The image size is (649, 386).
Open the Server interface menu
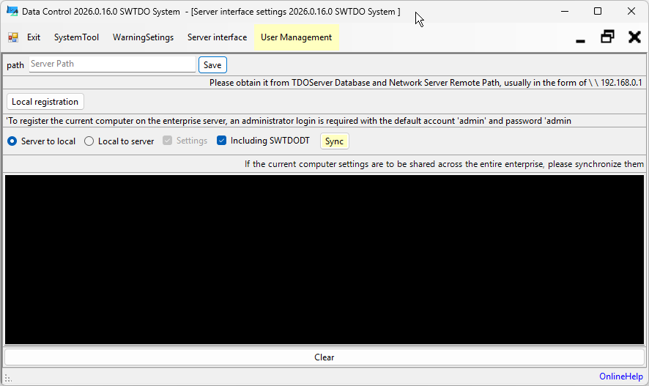(x=217, y=37)
